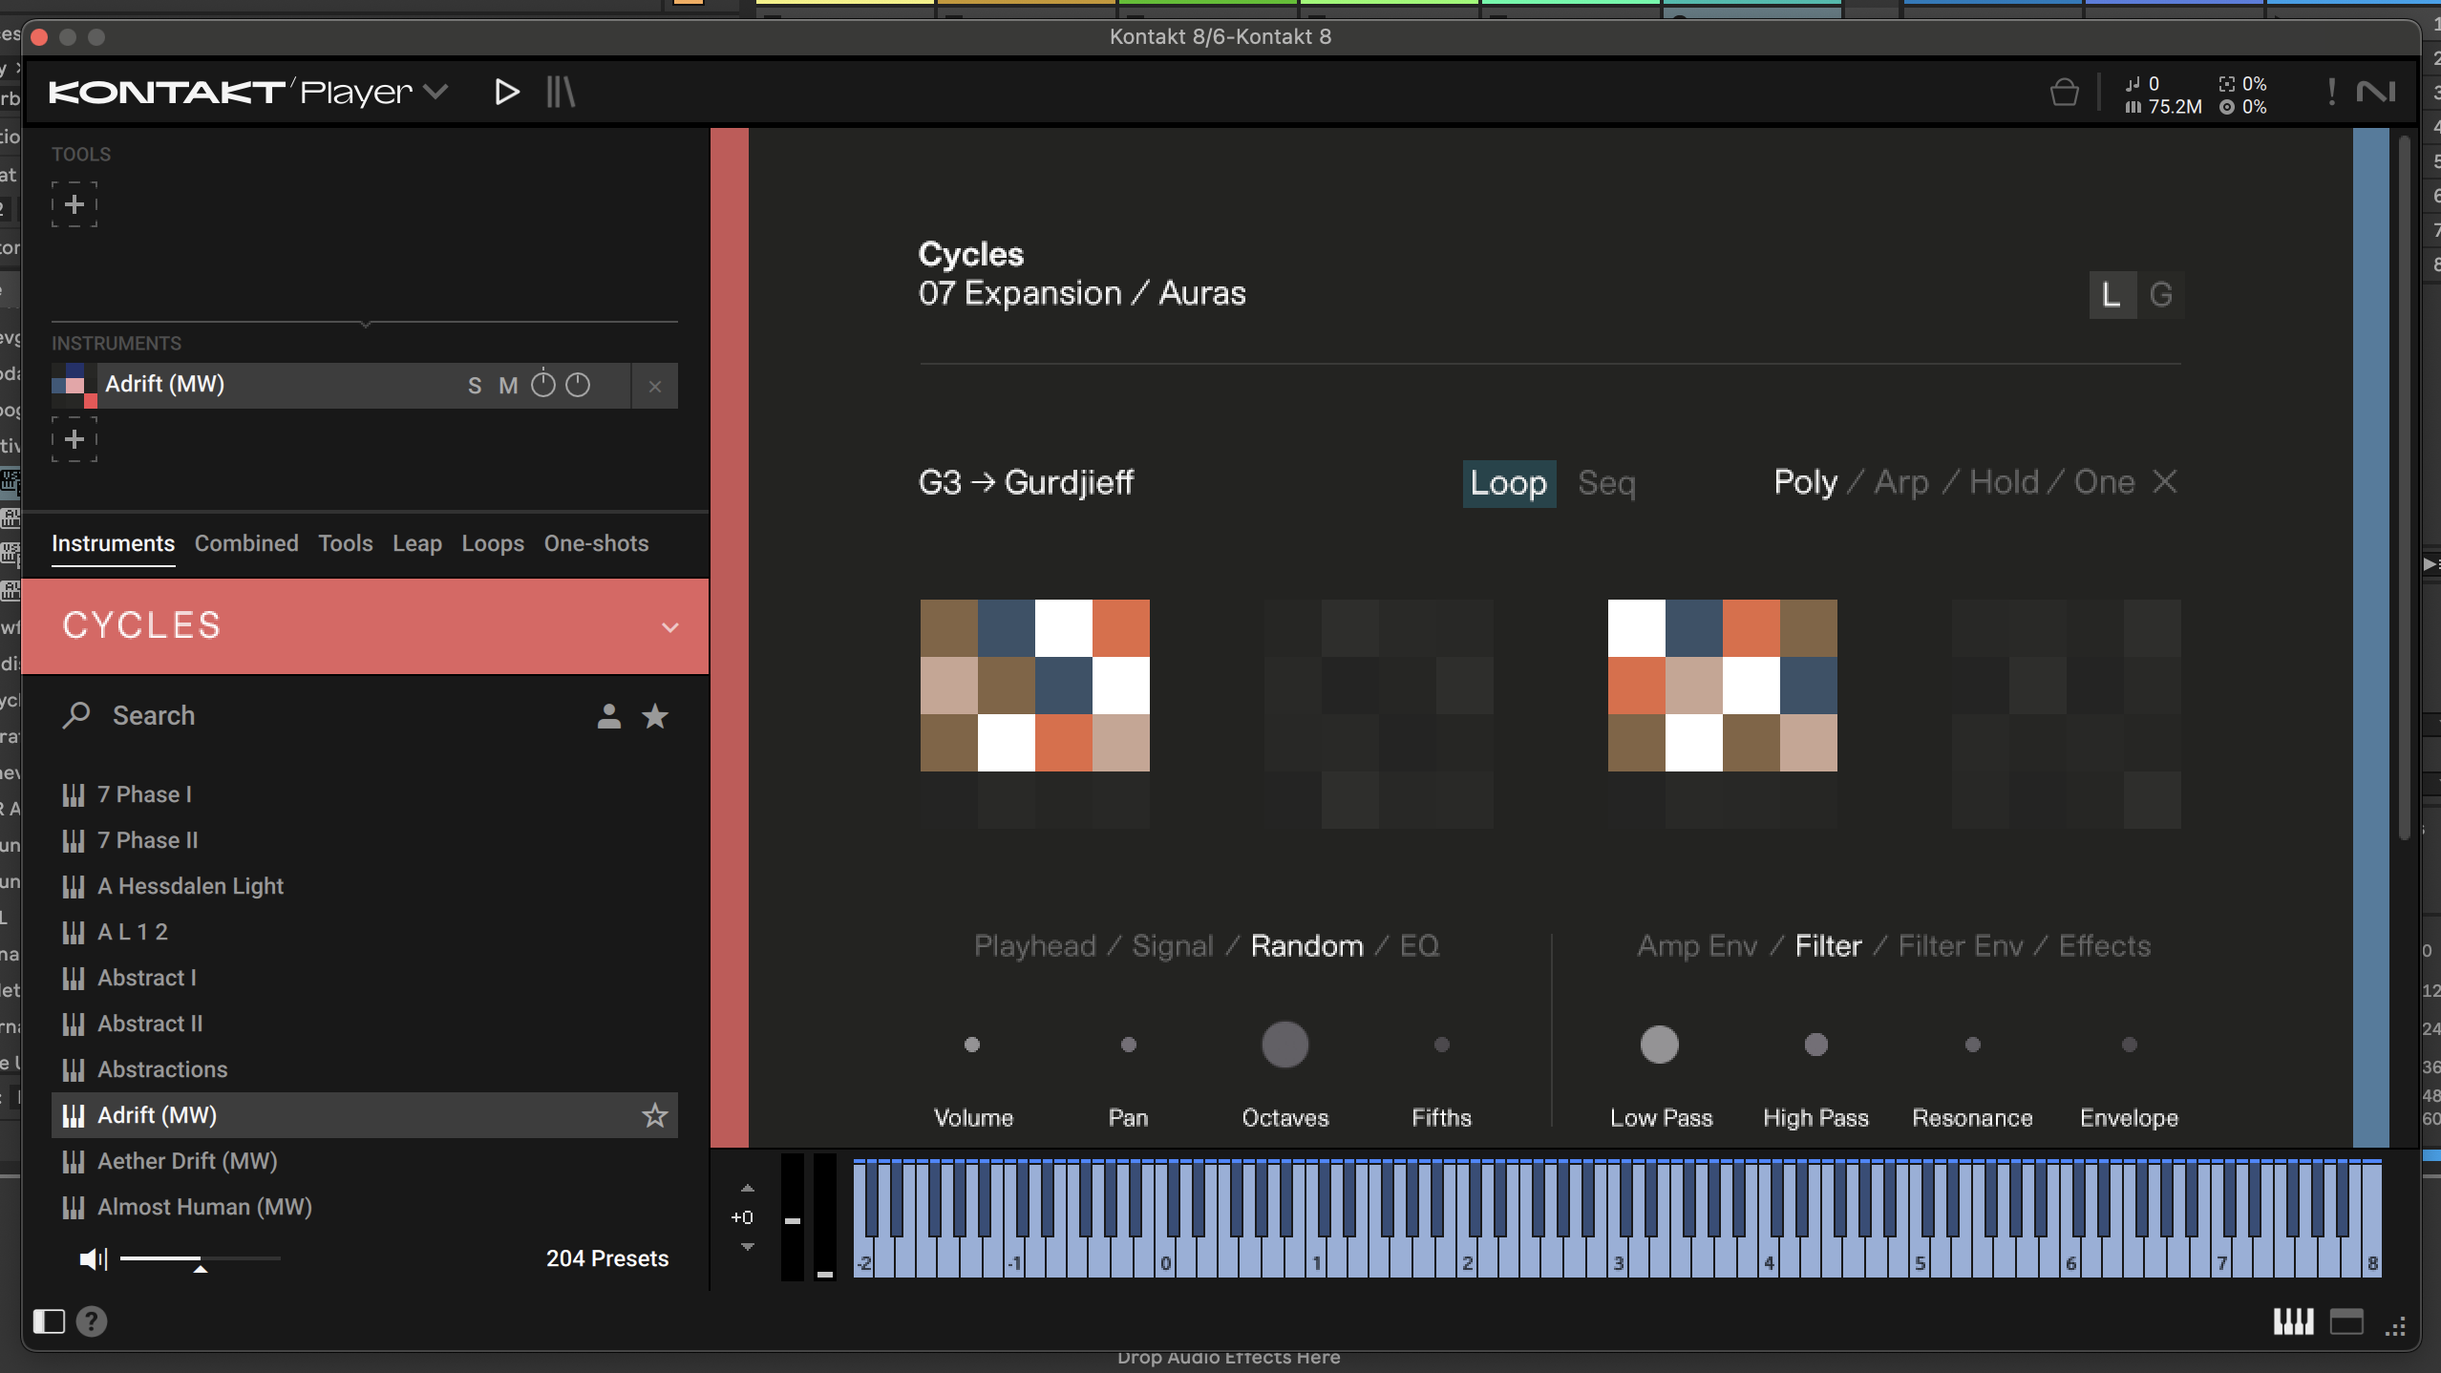Filter presets by favorites star
Image resolution: width=2441 pixels, height=1373 pixels.
click(x=655, y=716)
